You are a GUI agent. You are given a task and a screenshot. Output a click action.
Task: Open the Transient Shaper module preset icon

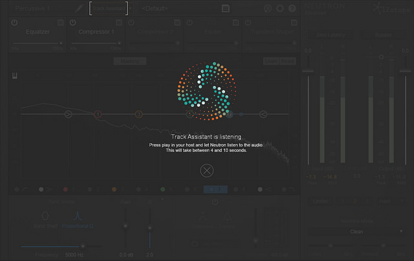coord(294,23)
